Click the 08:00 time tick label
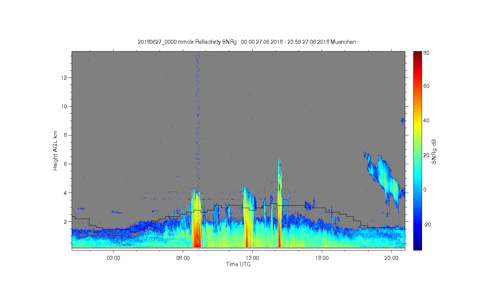502x301 pixels. pos(183,258)
